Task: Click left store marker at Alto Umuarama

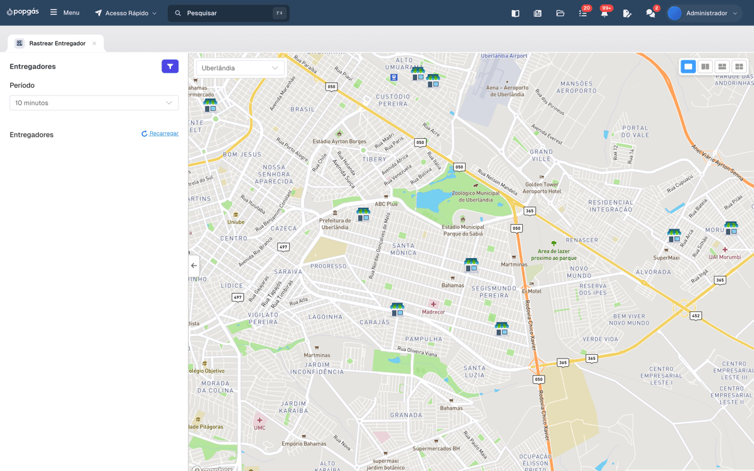Action: pyautogui.click(x=418, y=74)
